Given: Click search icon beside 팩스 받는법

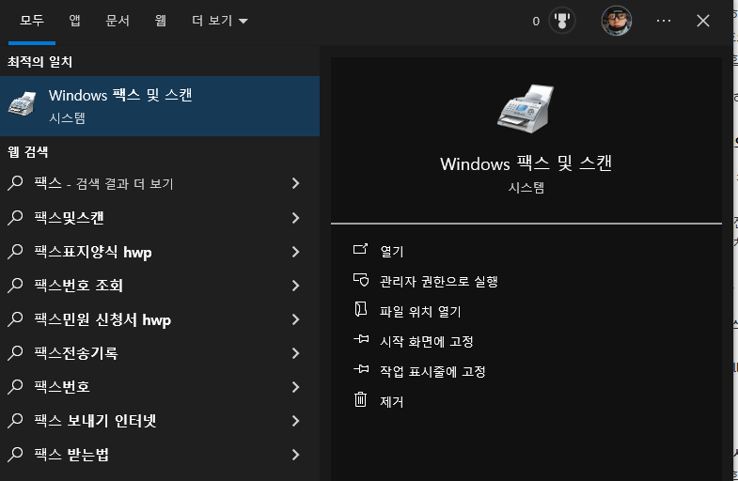Looking at the screenshot, I should [15, 454].
